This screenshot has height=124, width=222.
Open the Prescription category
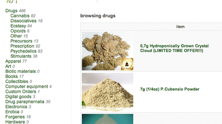tap(22, 46)
